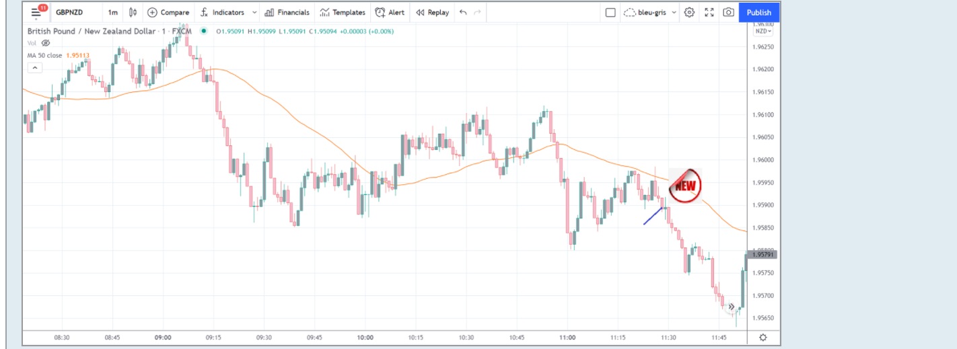Toggle Vol indicator visibility eye

[46, 43]
